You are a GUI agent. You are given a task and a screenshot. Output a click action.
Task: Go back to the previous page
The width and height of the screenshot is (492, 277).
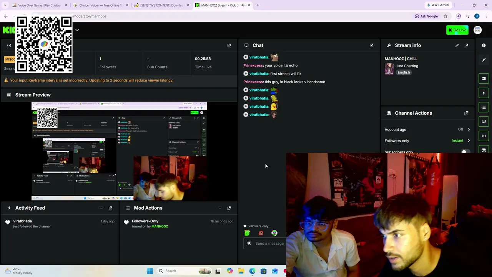6,16
